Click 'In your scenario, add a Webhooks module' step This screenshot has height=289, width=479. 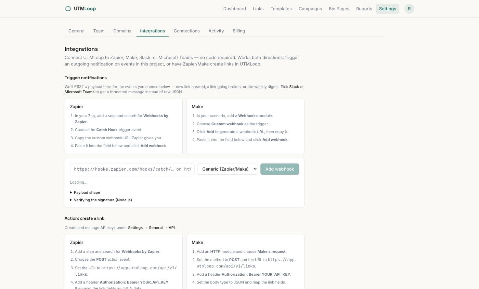tap(235, 116)
